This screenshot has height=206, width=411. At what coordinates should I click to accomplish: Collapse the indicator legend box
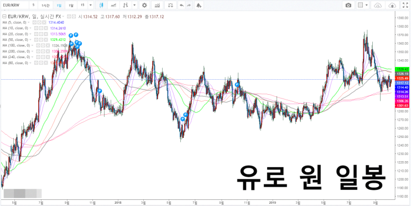[4, 17]
